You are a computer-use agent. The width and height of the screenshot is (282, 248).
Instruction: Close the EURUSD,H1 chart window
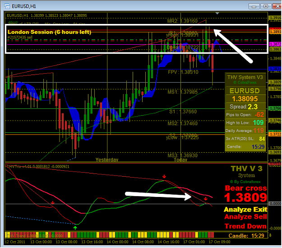point(277,6)
